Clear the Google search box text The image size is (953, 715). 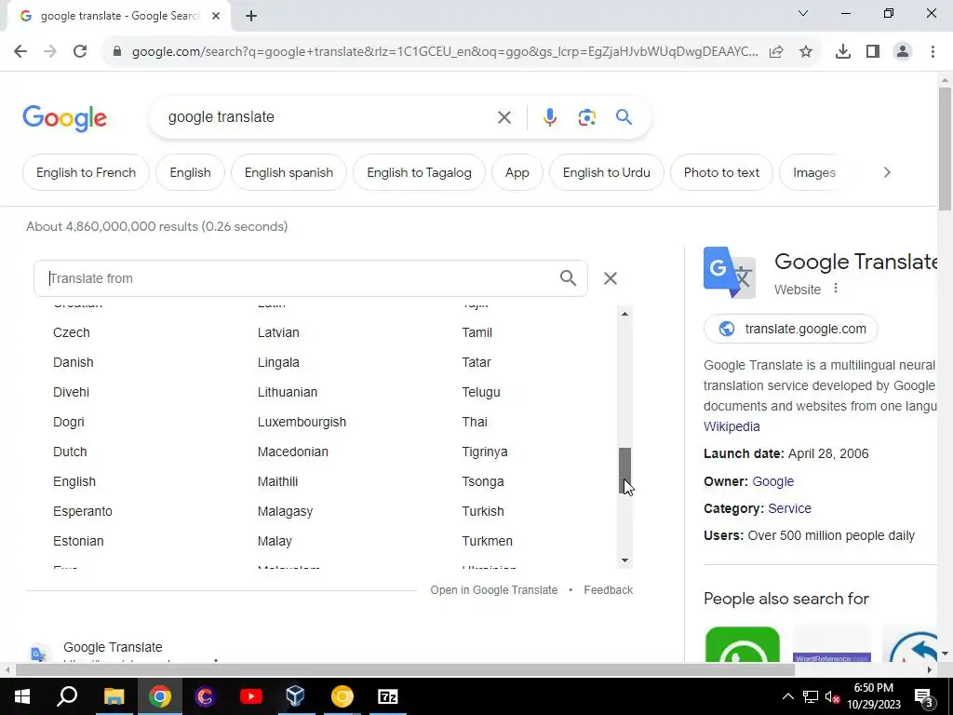click(x=503, y=117)
